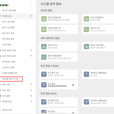Viewport: 114px width, 114px height.
Task: Click the 내부 IP 주소 network icon
Action: tap(44, 47)
